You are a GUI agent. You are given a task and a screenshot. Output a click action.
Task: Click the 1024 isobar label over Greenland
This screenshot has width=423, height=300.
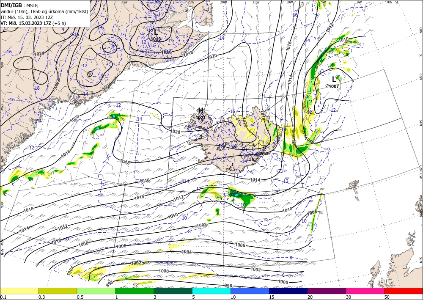click(x=39, y=54)
